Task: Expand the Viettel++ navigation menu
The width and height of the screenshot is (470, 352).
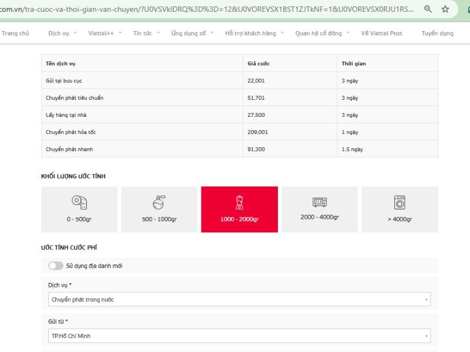Action: click(105, 33)
